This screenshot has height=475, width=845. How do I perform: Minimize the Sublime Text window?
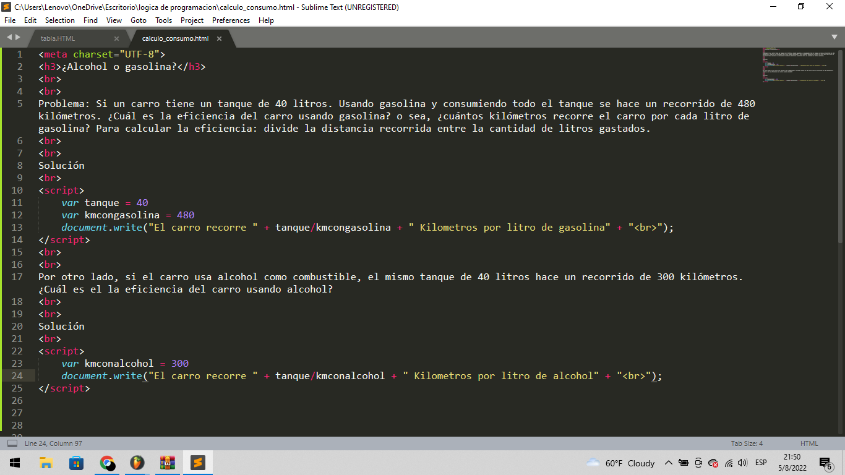coord(773,7)
